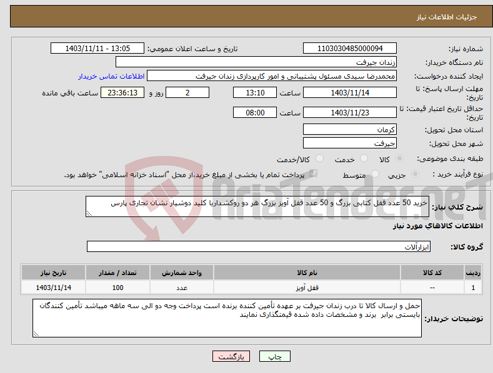This screenshot has width=493, height=373.
Task: Click the چاپ print button
Action: 274,356
